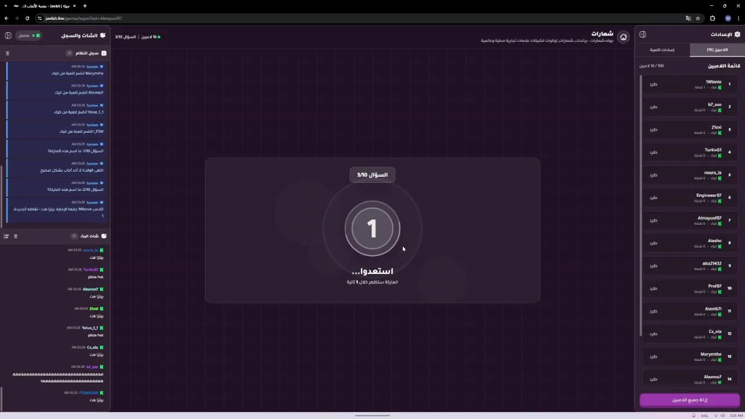Click the translate icon in address bar
The image size is (745, 419).
pyautogui.click(x=688, y=18)
